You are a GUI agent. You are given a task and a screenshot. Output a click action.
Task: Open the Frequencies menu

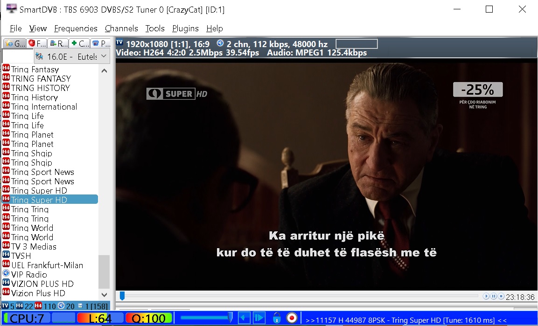click(76, 28)
